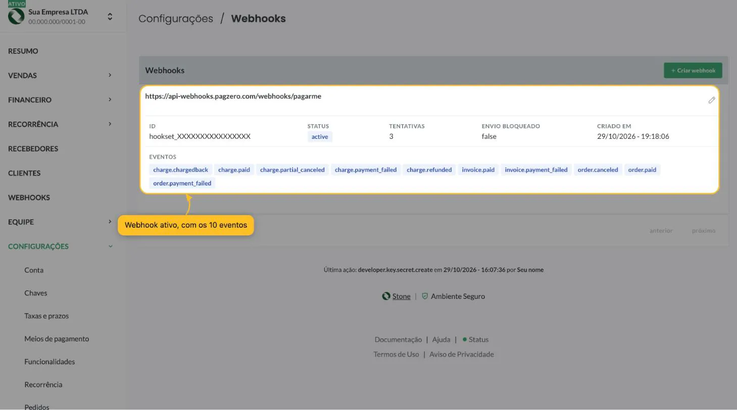Click the pencil edit icon for the webhook
737x410 pixels.
tap(712, 100)
